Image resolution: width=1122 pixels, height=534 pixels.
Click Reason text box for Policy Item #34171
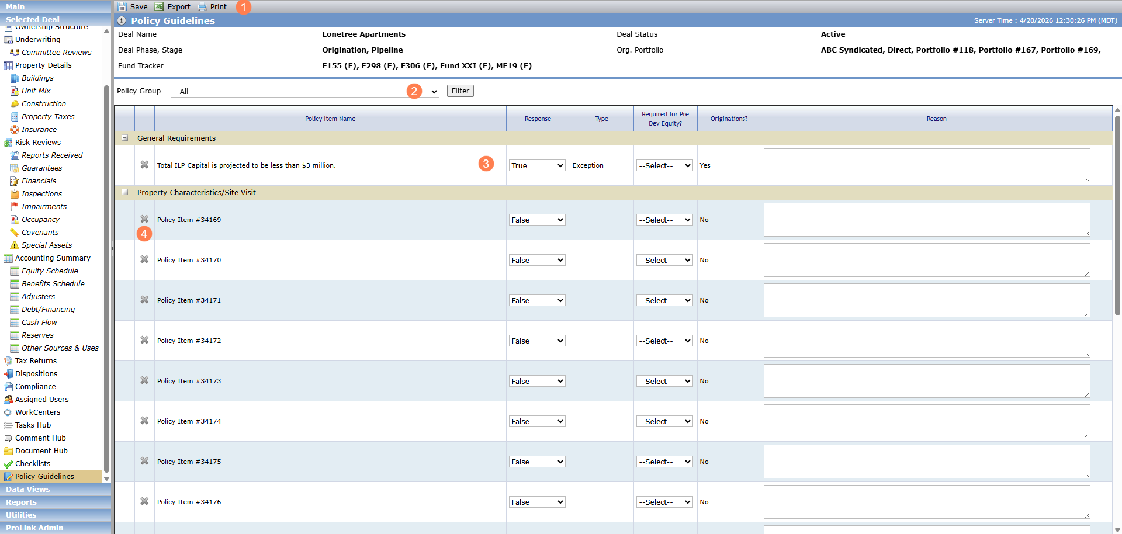point(927,300)
